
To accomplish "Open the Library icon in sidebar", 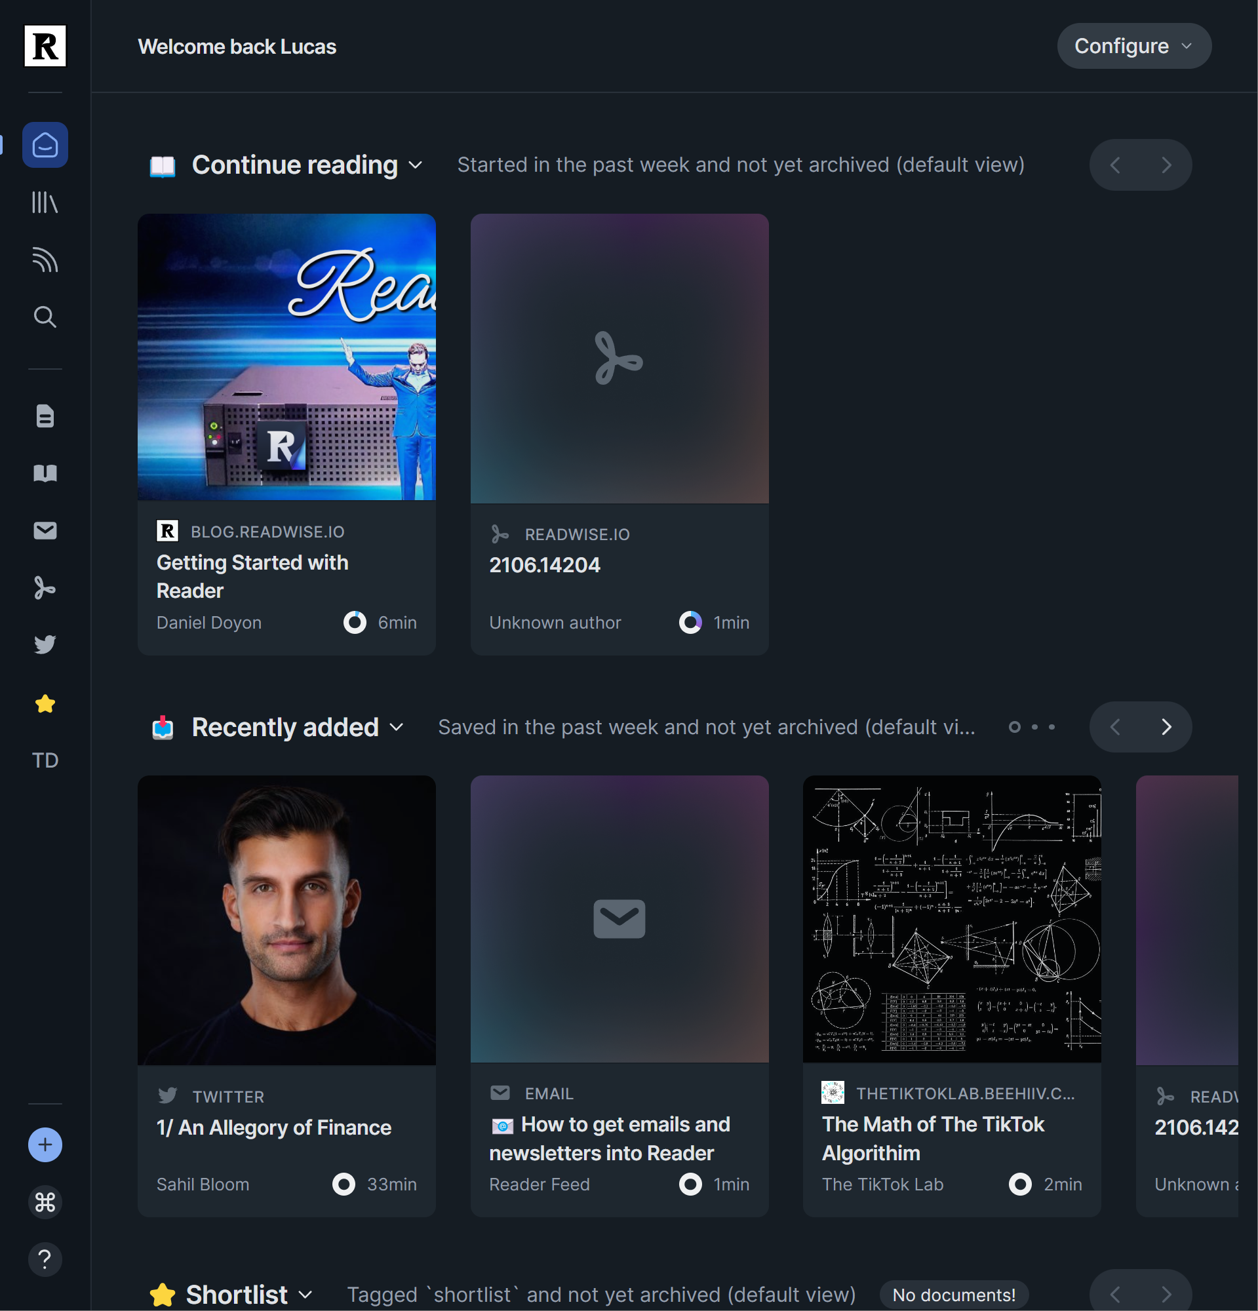I will (x=45, y=202).
